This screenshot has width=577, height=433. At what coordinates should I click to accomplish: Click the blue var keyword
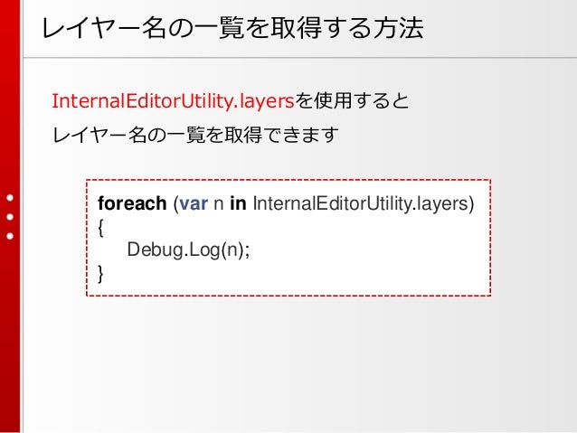(194, 203)
